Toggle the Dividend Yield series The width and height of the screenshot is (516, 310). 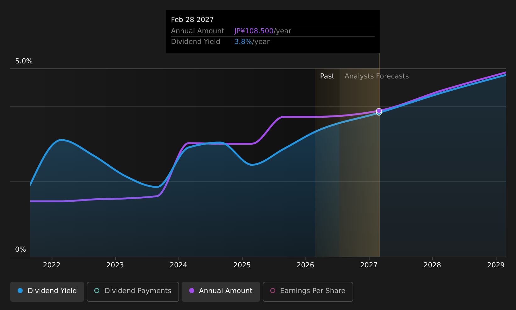[x=47, y=292]
